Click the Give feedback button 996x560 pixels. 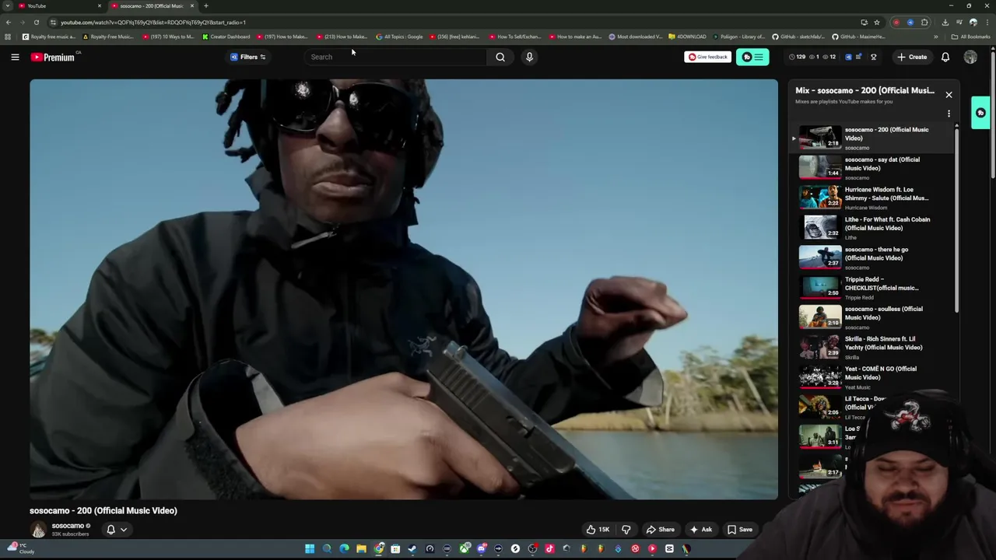[x=707, y=57]
